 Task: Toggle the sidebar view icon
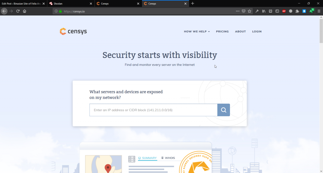pyautogui.click(x=277, y=11)
